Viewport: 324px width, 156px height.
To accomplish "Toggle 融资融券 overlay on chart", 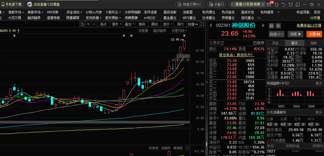I will tap(159, 31).
